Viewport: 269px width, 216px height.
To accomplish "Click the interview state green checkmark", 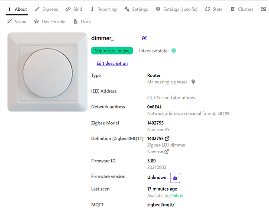I will 174,51.
